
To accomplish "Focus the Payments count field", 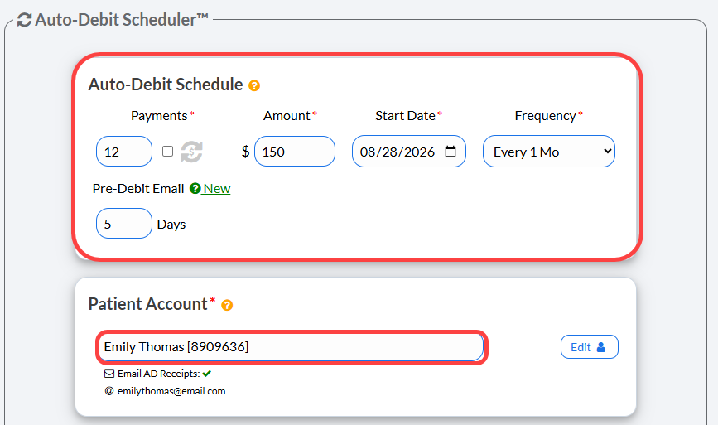I will 124,151.
